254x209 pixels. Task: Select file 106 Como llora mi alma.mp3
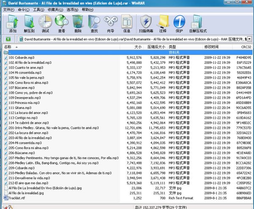coord(28,82)
